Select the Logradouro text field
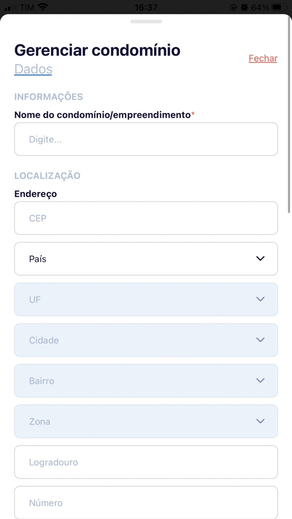Image resolution: width=292 pixels, height=519 pixels. pyautogui.click(x=146, y=462)
